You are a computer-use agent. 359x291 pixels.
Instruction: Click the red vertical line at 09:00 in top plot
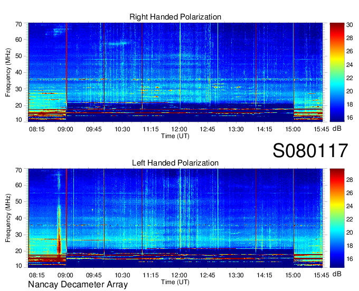click(67, 64)
